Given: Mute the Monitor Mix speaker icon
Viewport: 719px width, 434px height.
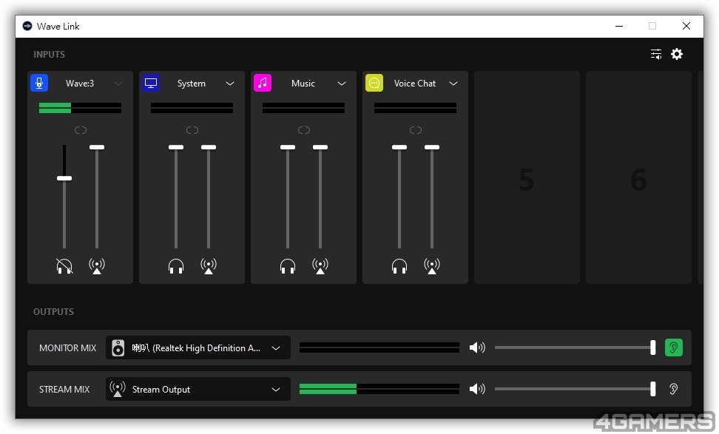Looking at the screenshot, I should (477, 347).
